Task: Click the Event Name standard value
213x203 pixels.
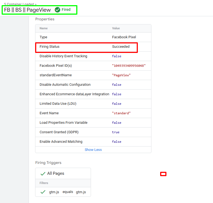Action: pos(121,113)
